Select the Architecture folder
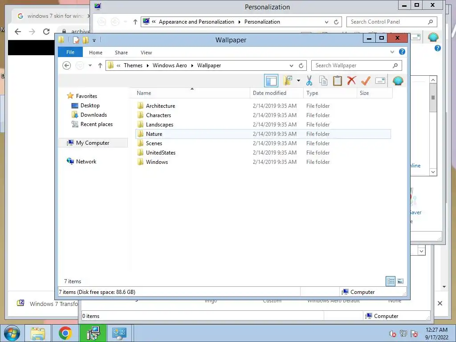 (x=263, y=106)
